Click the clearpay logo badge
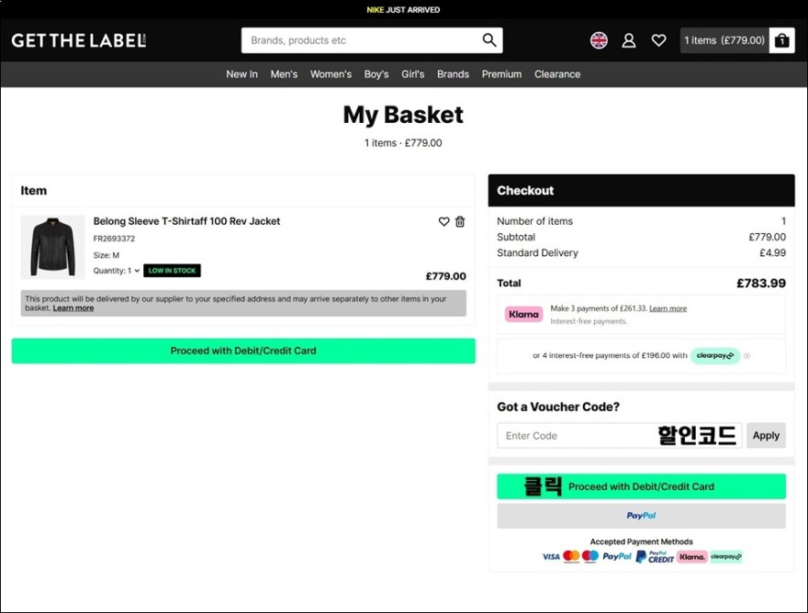The height and width of the screenshot is (613, 808). click(714, 355)
